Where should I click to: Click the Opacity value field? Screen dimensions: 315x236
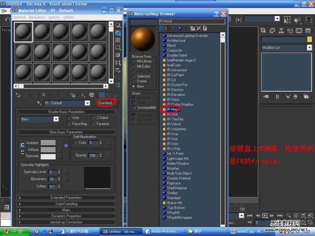94,156
